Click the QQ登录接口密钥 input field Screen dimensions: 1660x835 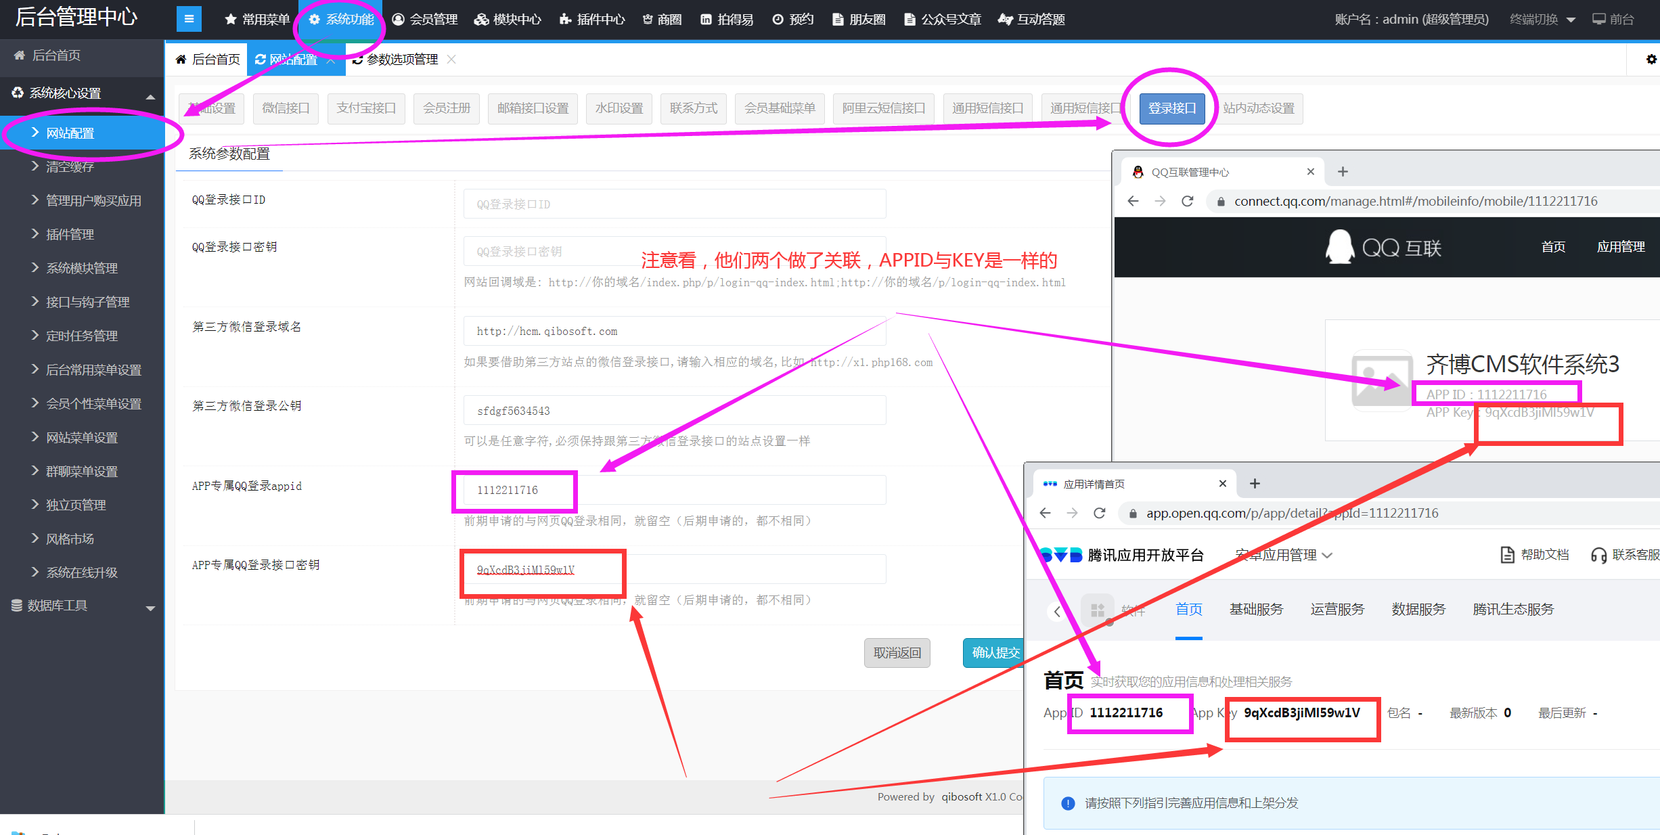[x=675, y=252]
